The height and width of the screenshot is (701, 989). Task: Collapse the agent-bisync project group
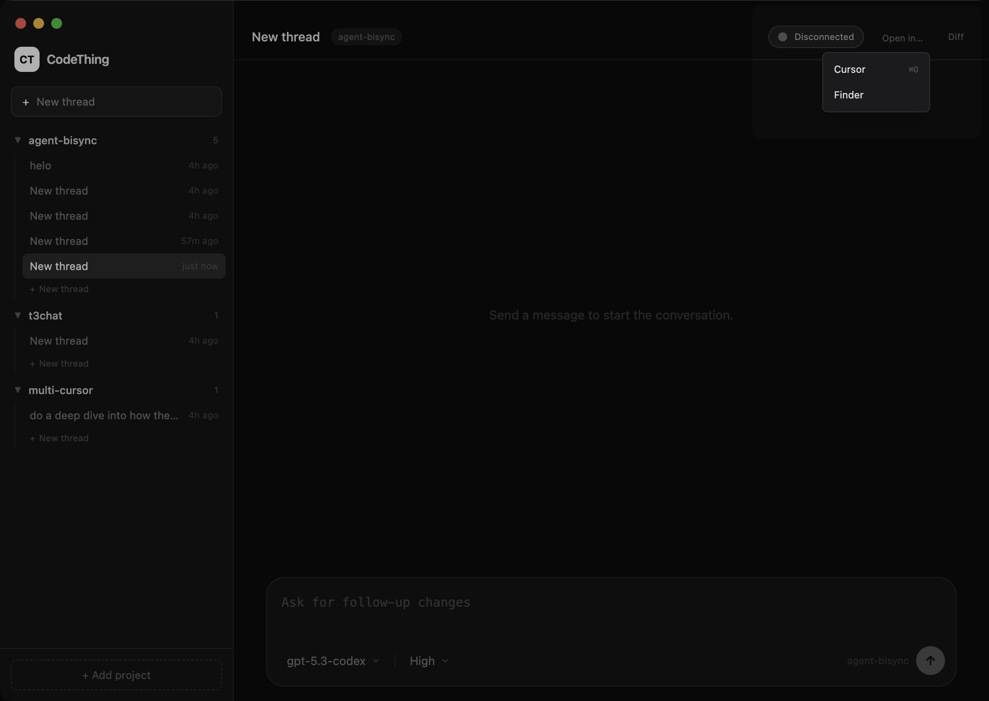[x=18, y=140]
